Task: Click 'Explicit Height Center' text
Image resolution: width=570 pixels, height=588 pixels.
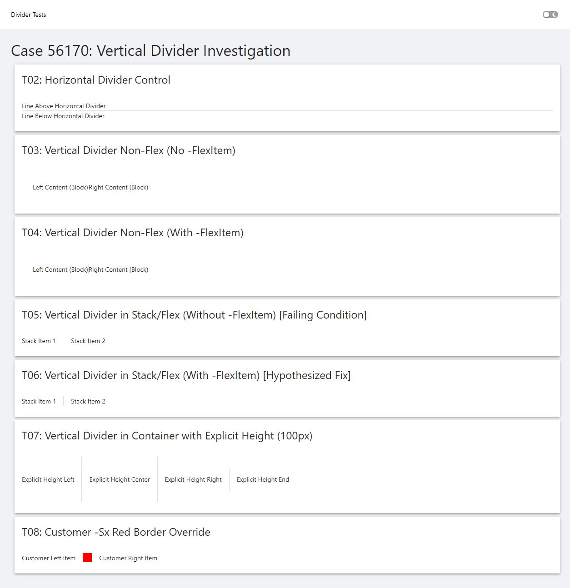Action: click(120, 479)
